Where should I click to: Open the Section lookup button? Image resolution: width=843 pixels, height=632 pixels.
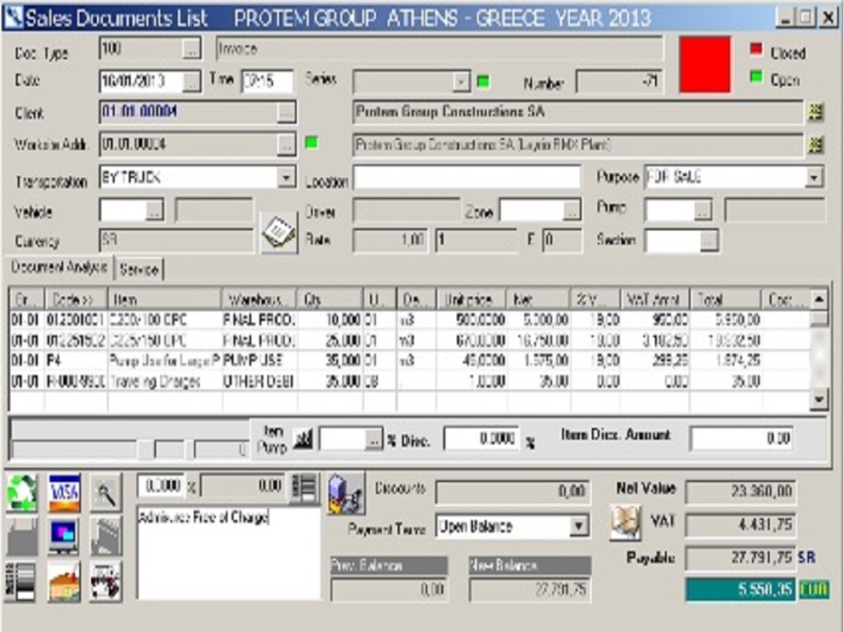(709, 241)
